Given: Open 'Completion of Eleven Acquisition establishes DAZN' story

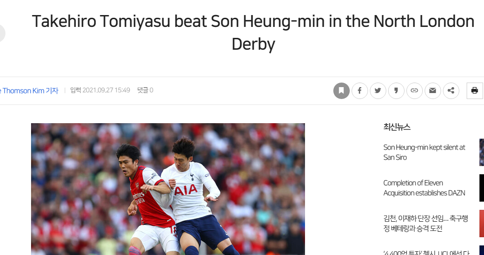Looking at the screenshot, I should [x=424, y=188].
